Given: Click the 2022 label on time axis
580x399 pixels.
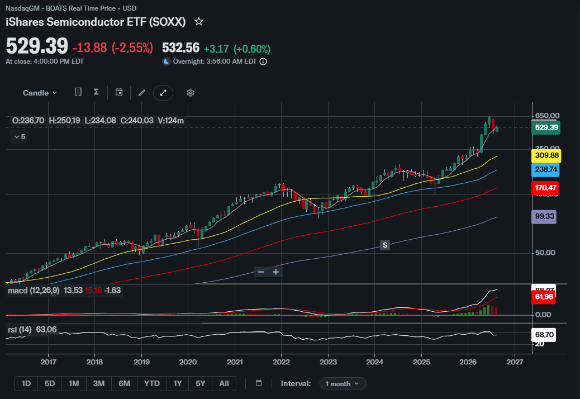Looking at the screenshot, I should (x=281, y=362).
